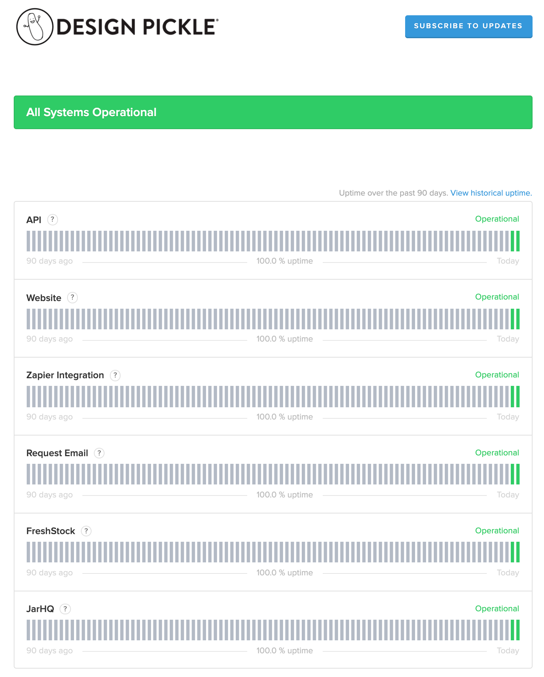Click the first gray bar of API uptime
Viewport: 544px width, 677px height.
click(28, 241)
